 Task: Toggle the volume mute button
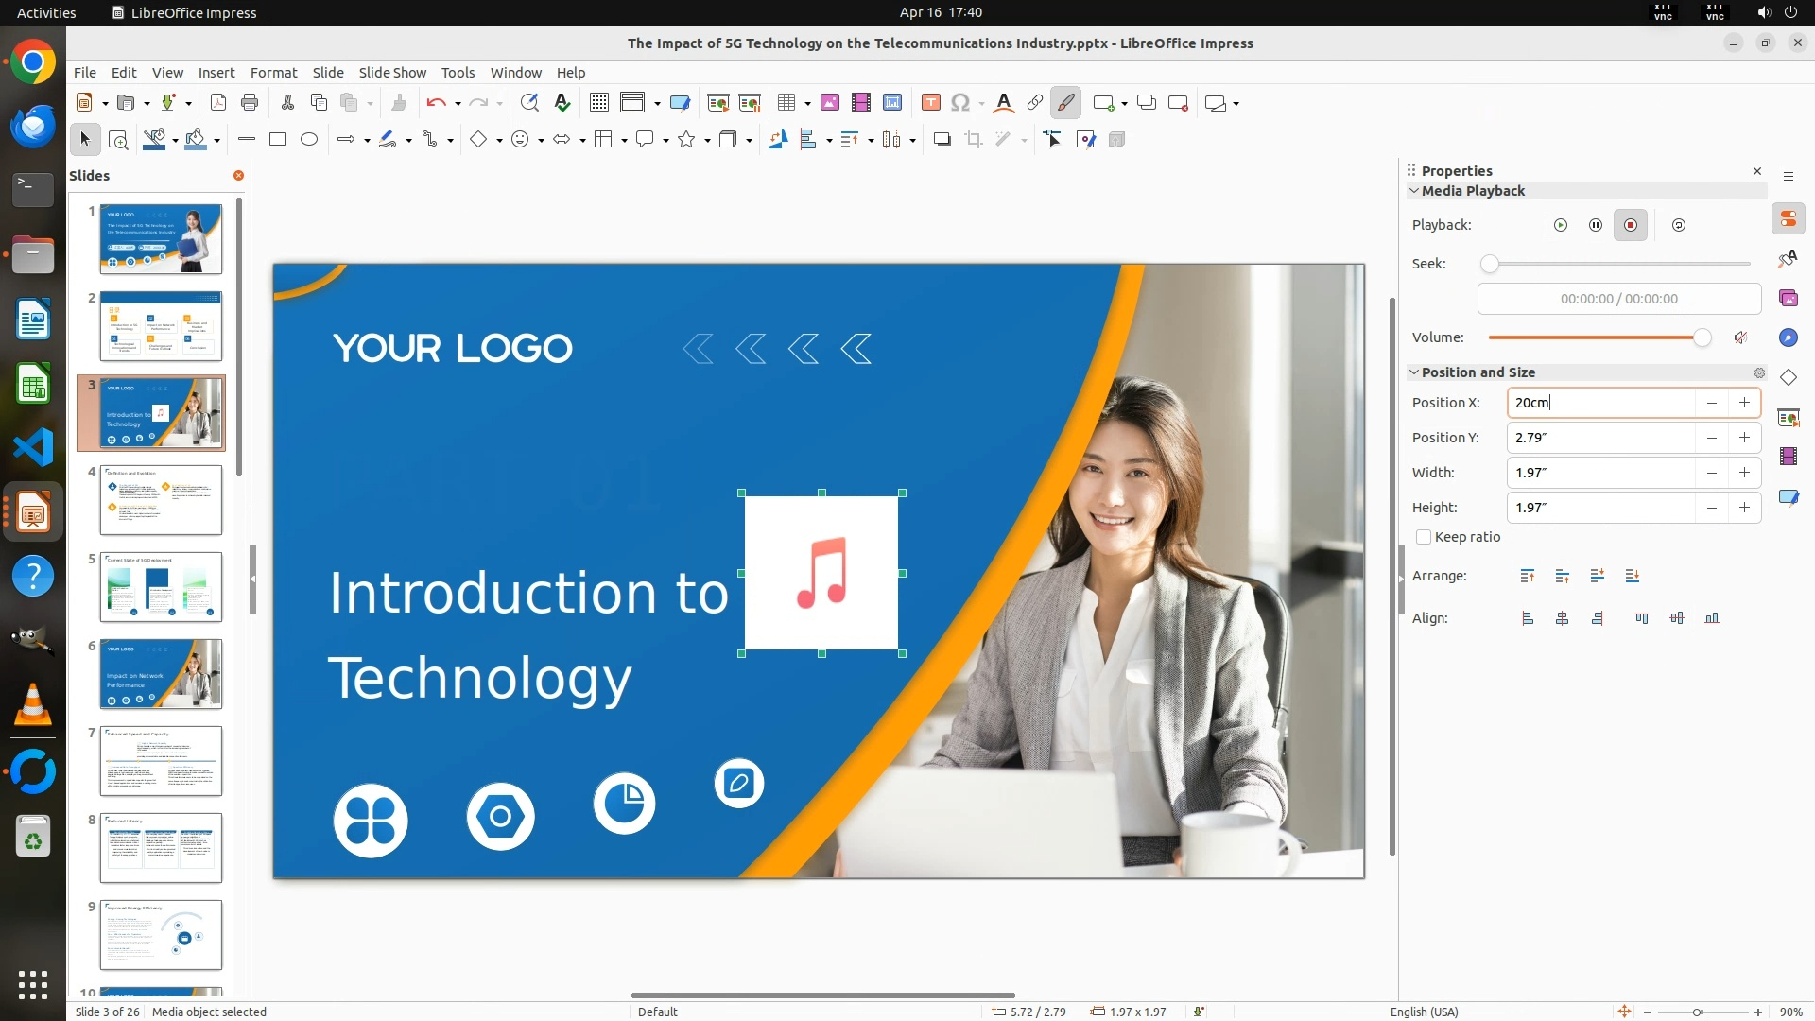click(x=1740, y=337)
